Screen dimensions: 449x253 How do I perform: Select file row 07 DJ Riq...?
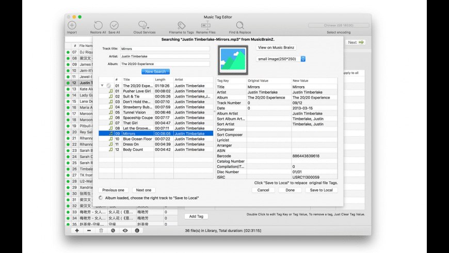click(79, 52)
